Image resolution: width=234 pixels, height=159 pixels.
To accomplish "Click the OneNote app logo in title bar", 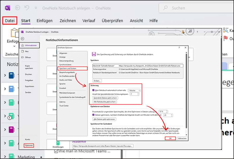I will point(8,8).
